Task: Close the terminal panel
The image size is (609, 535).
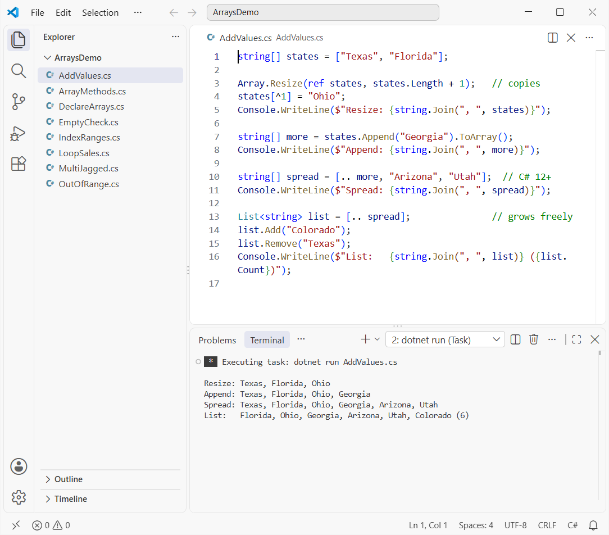Action: pos(594,339)
